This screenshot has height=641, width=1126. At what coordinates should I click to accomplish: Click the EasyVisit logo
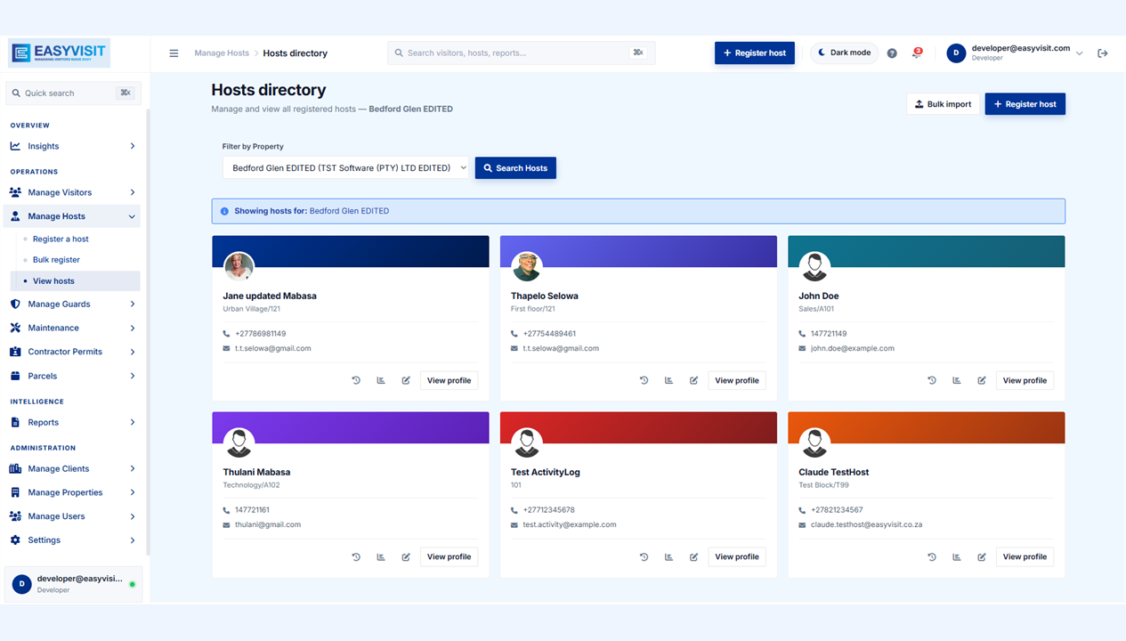tap(59, 53)
